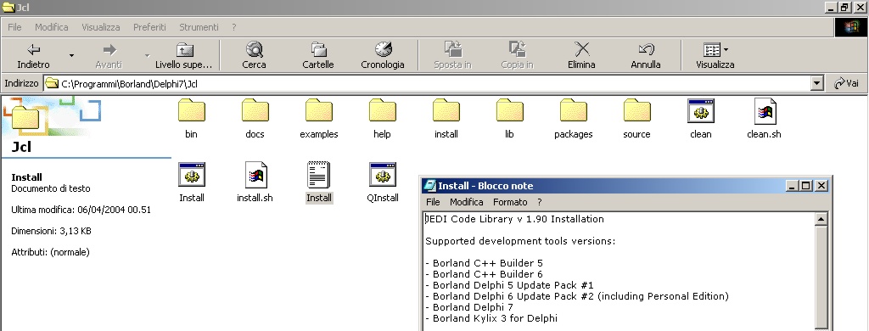Click the Copia in toolbar button
Viewport: 869px width, 331px height.
coord(517,55)
